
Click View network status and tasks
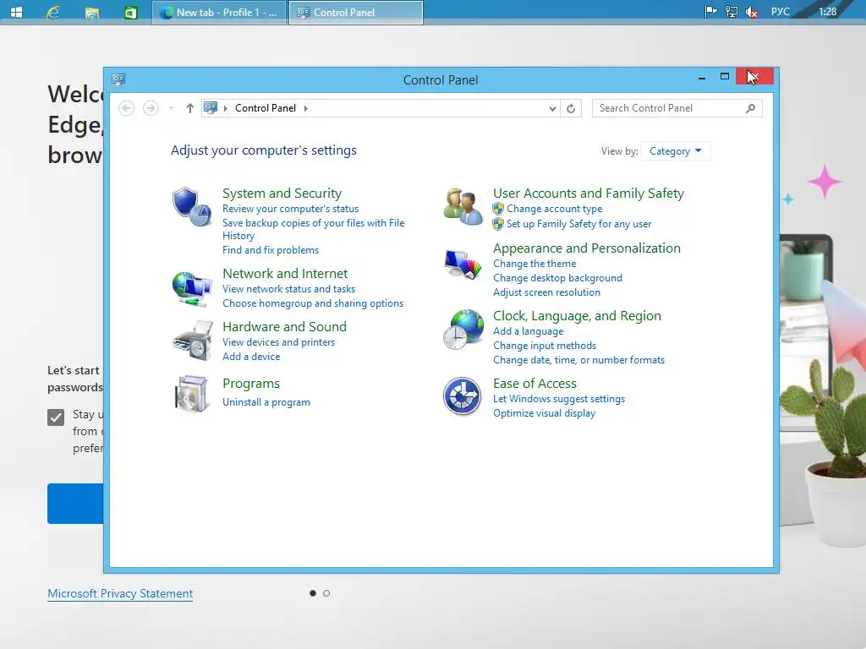click(289, 289)
